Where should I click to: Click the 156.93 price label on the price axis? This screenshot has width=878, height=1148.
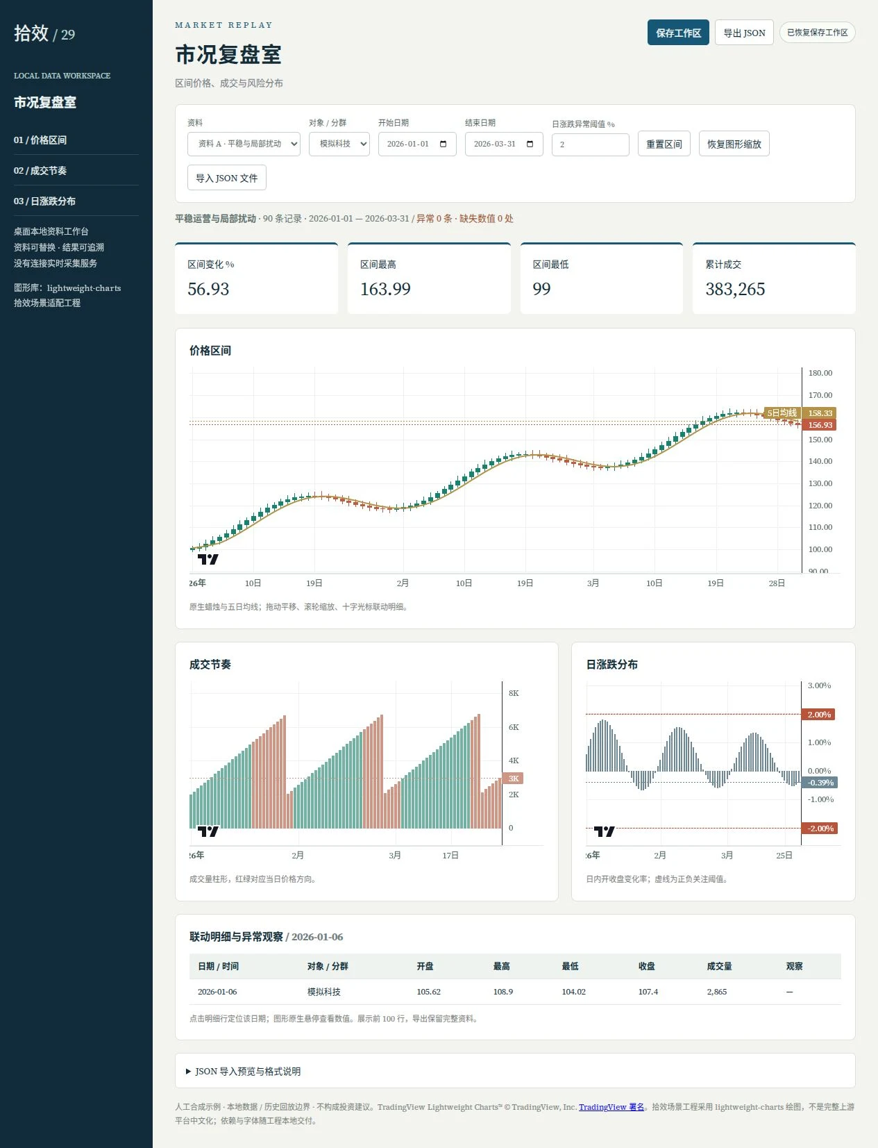[820, 425]
